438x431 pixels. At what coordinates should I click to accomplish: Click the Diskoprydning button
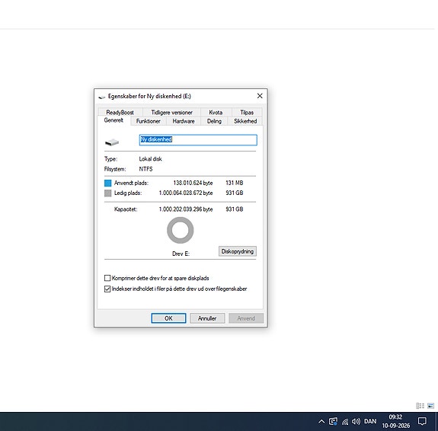coord(238,251)
